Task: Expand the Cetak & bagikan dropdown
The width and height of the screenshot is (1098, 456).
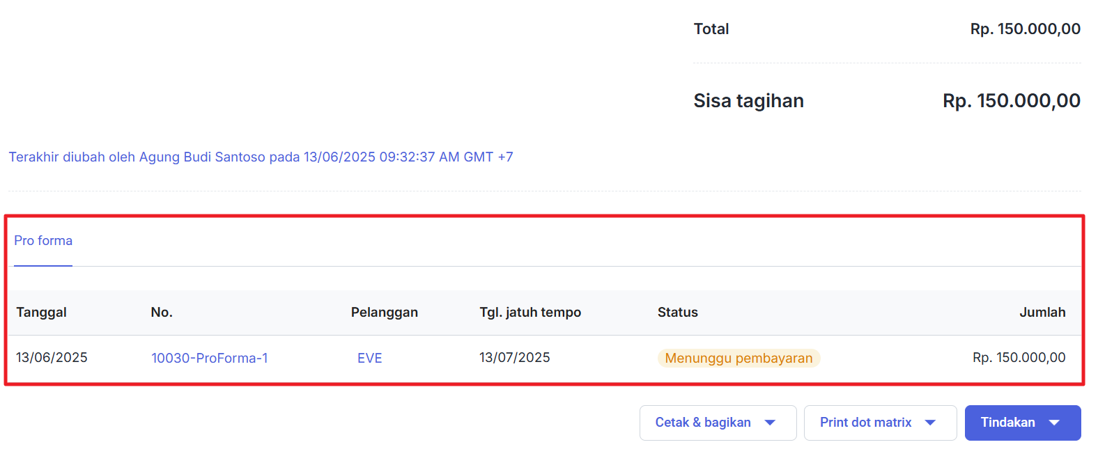Action: click(717, 423)
